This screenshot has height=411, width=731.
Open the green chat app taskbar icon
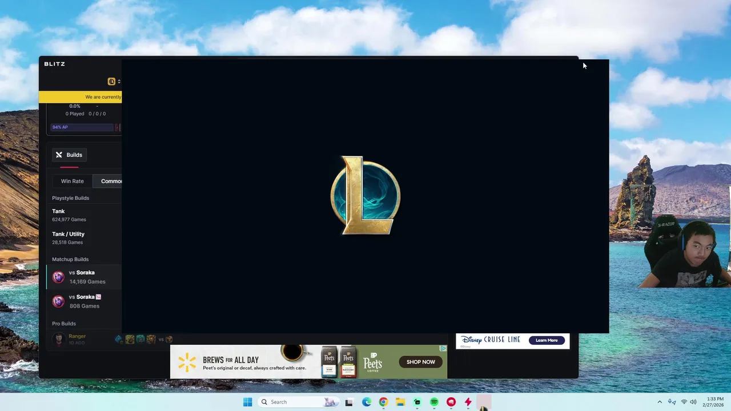click(x=417, y=402)
